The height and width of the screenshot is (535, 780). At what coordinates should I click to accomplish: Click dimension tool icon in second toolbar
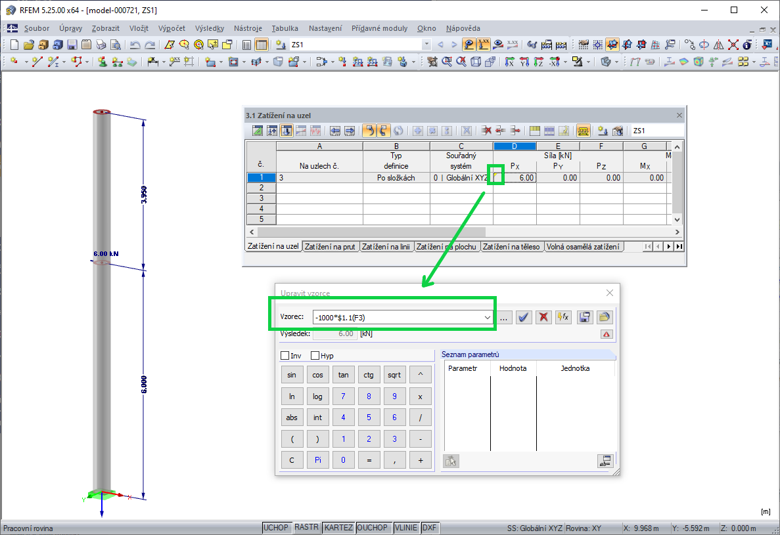[x=152, y=62]
